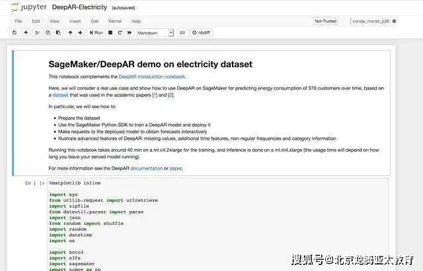Click the kernel status indicator circle
This screenshot has height=271, width=423.
[x=394, y=21]
